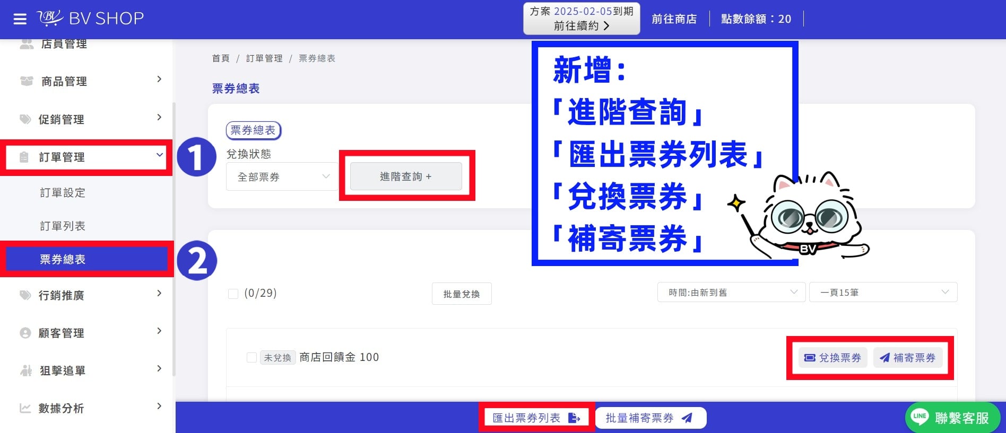Expand the 行銷推廣 submenu chevron
Image resolution: width=1006 pixels, height=433 pixels.
coord(159,294)
